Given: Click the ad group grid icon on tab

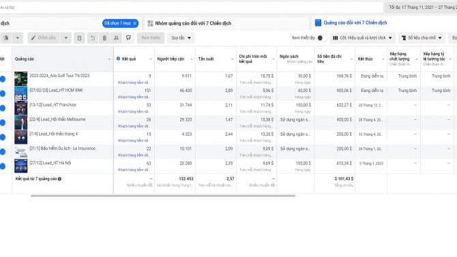Looking at the screenshot, I should tap(150, 23).
